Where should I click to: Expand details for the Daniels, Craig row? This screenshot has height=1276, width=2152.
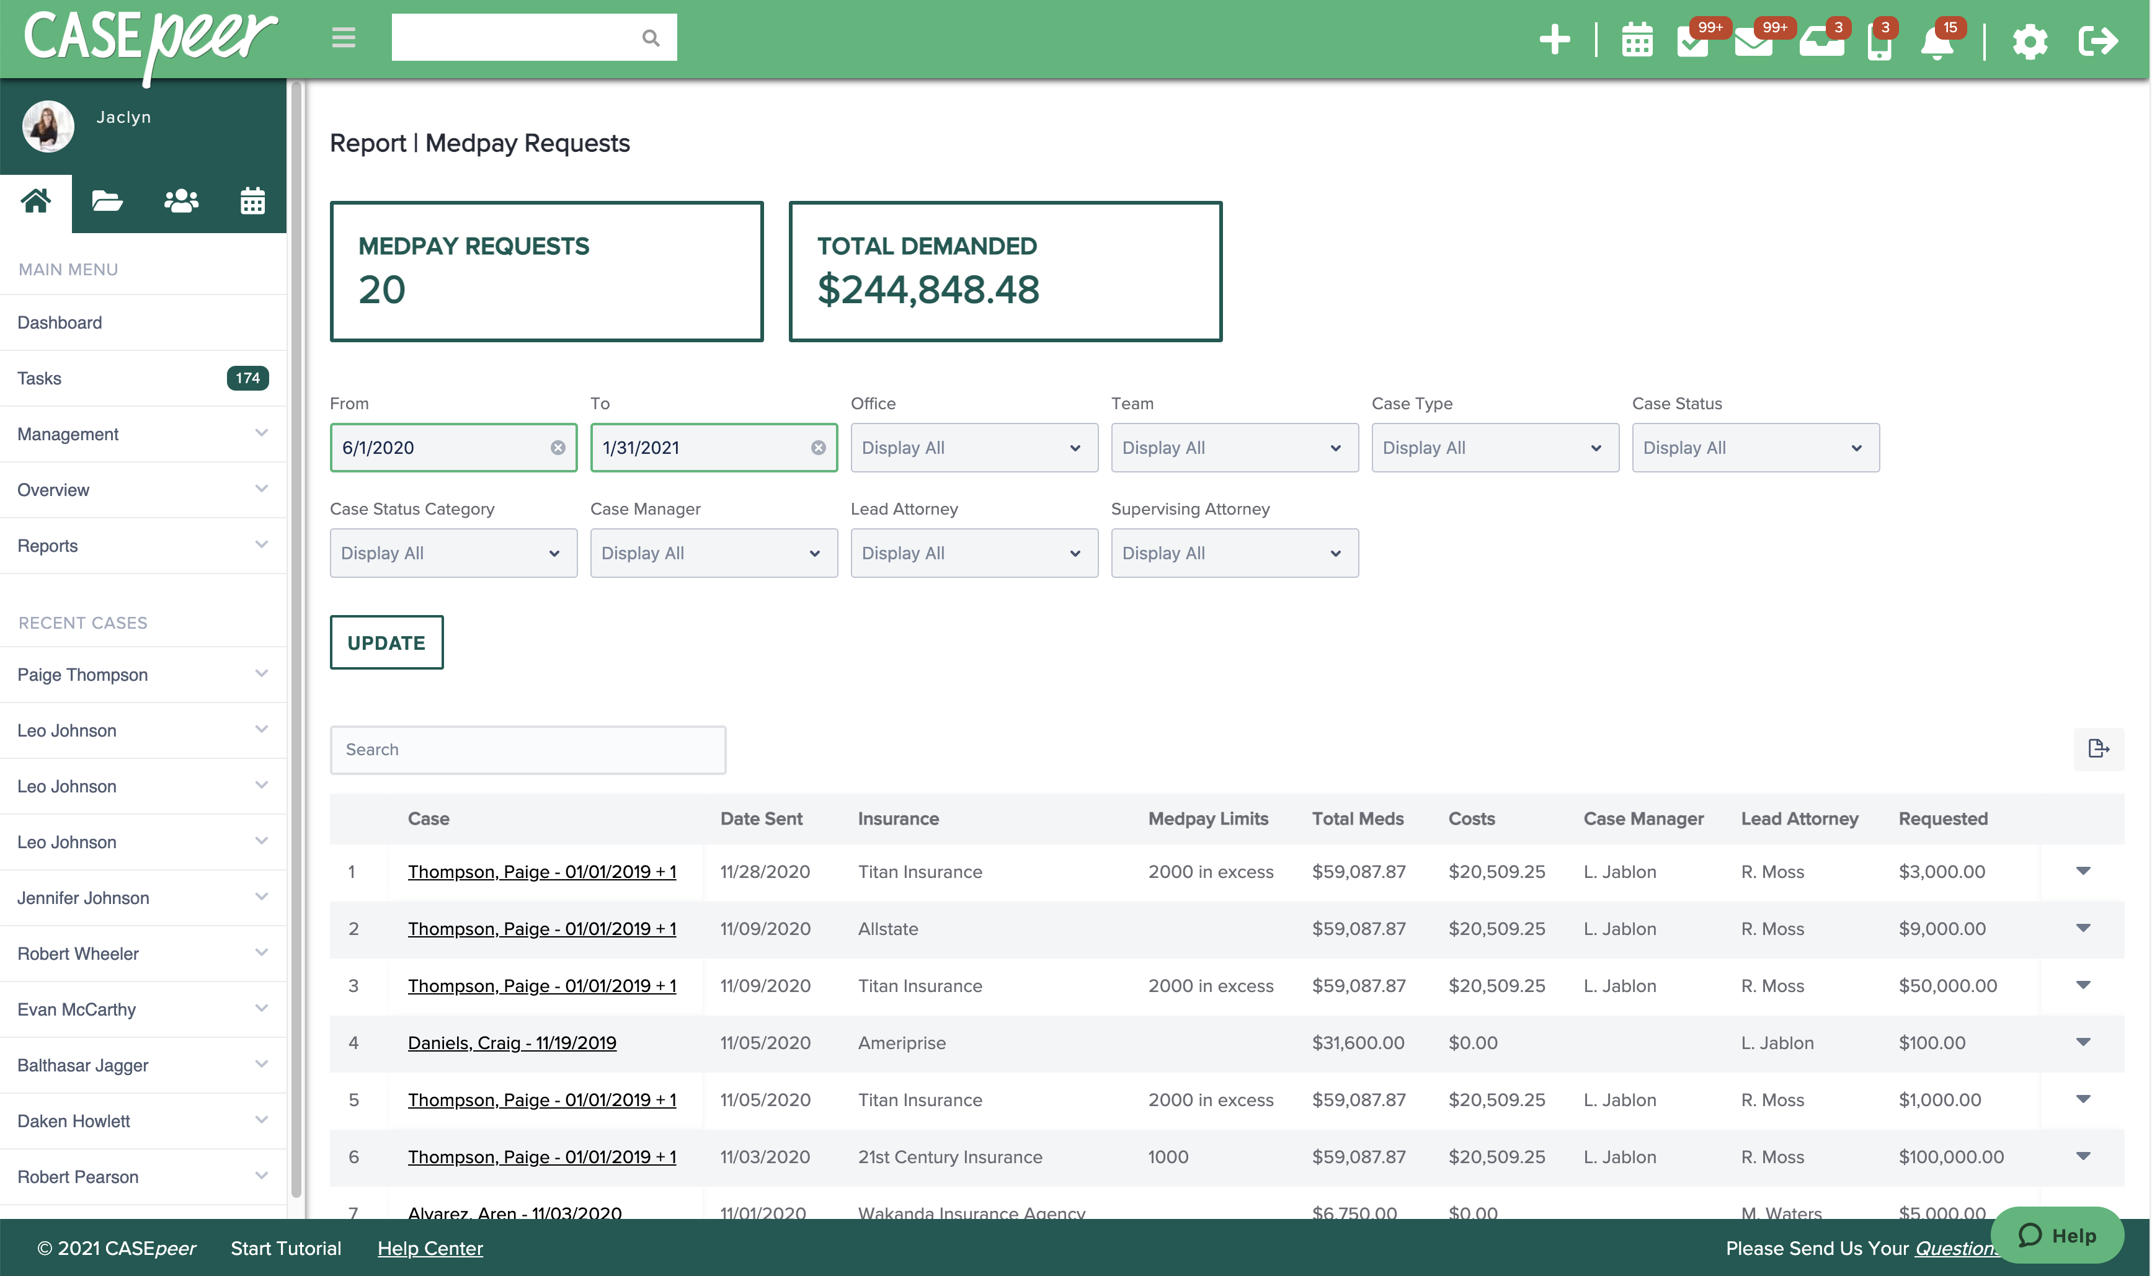coord(2083,1042)
